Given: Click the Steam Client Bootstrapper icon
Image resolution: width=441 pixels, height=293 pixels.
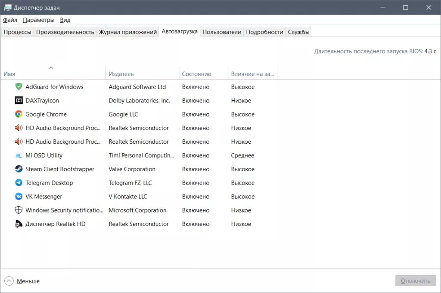Looking at the screenshot, I should pyautogui.click(x=19, y=170).
